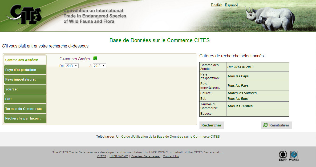The width and height of the screenshot is (316, 167).
Task: Open the Pays d'exportation tab
Action: (25, 70)
